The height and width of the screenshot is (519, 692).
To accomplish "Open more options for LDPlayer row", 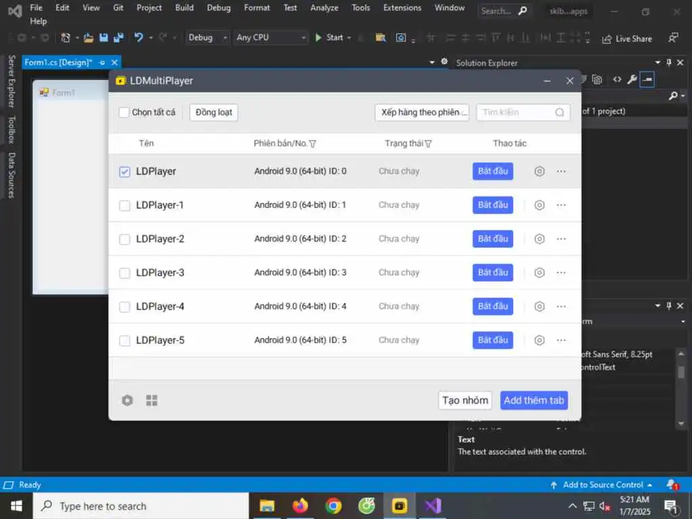I will pyautogui.click(x=561, y=171).
